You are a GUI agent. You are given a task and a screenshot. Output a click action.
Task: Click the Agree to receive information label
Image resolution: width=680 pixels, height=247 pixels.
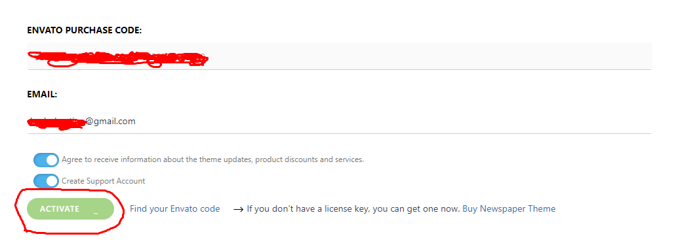(x=212, y=160)
